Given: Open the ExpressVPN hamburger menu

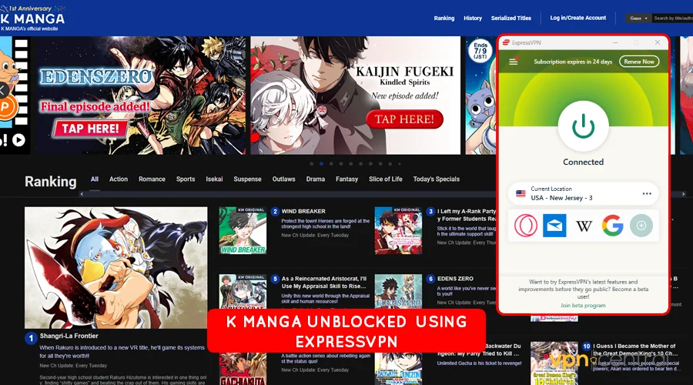Looking at the screenshot, I should pos(513,62).
